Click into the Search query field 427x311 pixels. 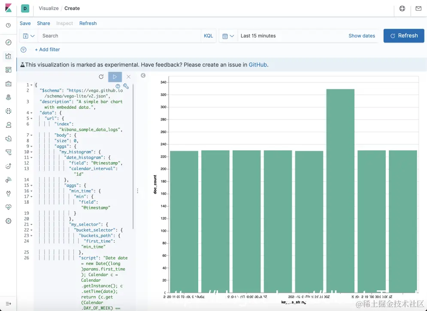119,36
